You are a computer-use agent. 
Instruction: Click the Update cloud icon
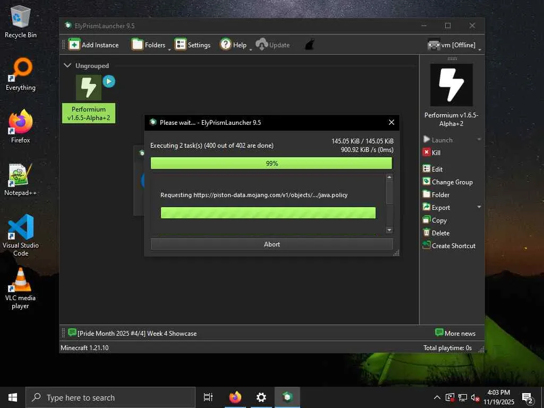[261, 45]
